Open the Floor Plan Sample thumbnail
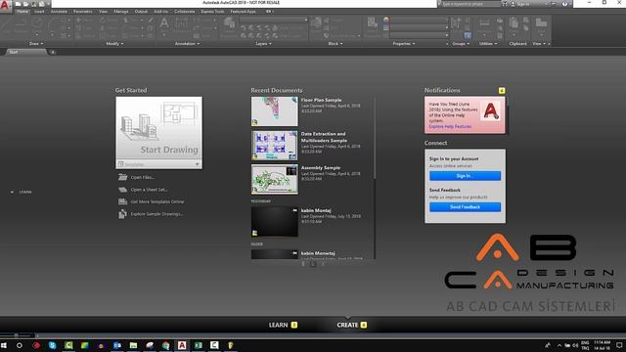Viewport: 626px width, 352px height. click(274, 111)
